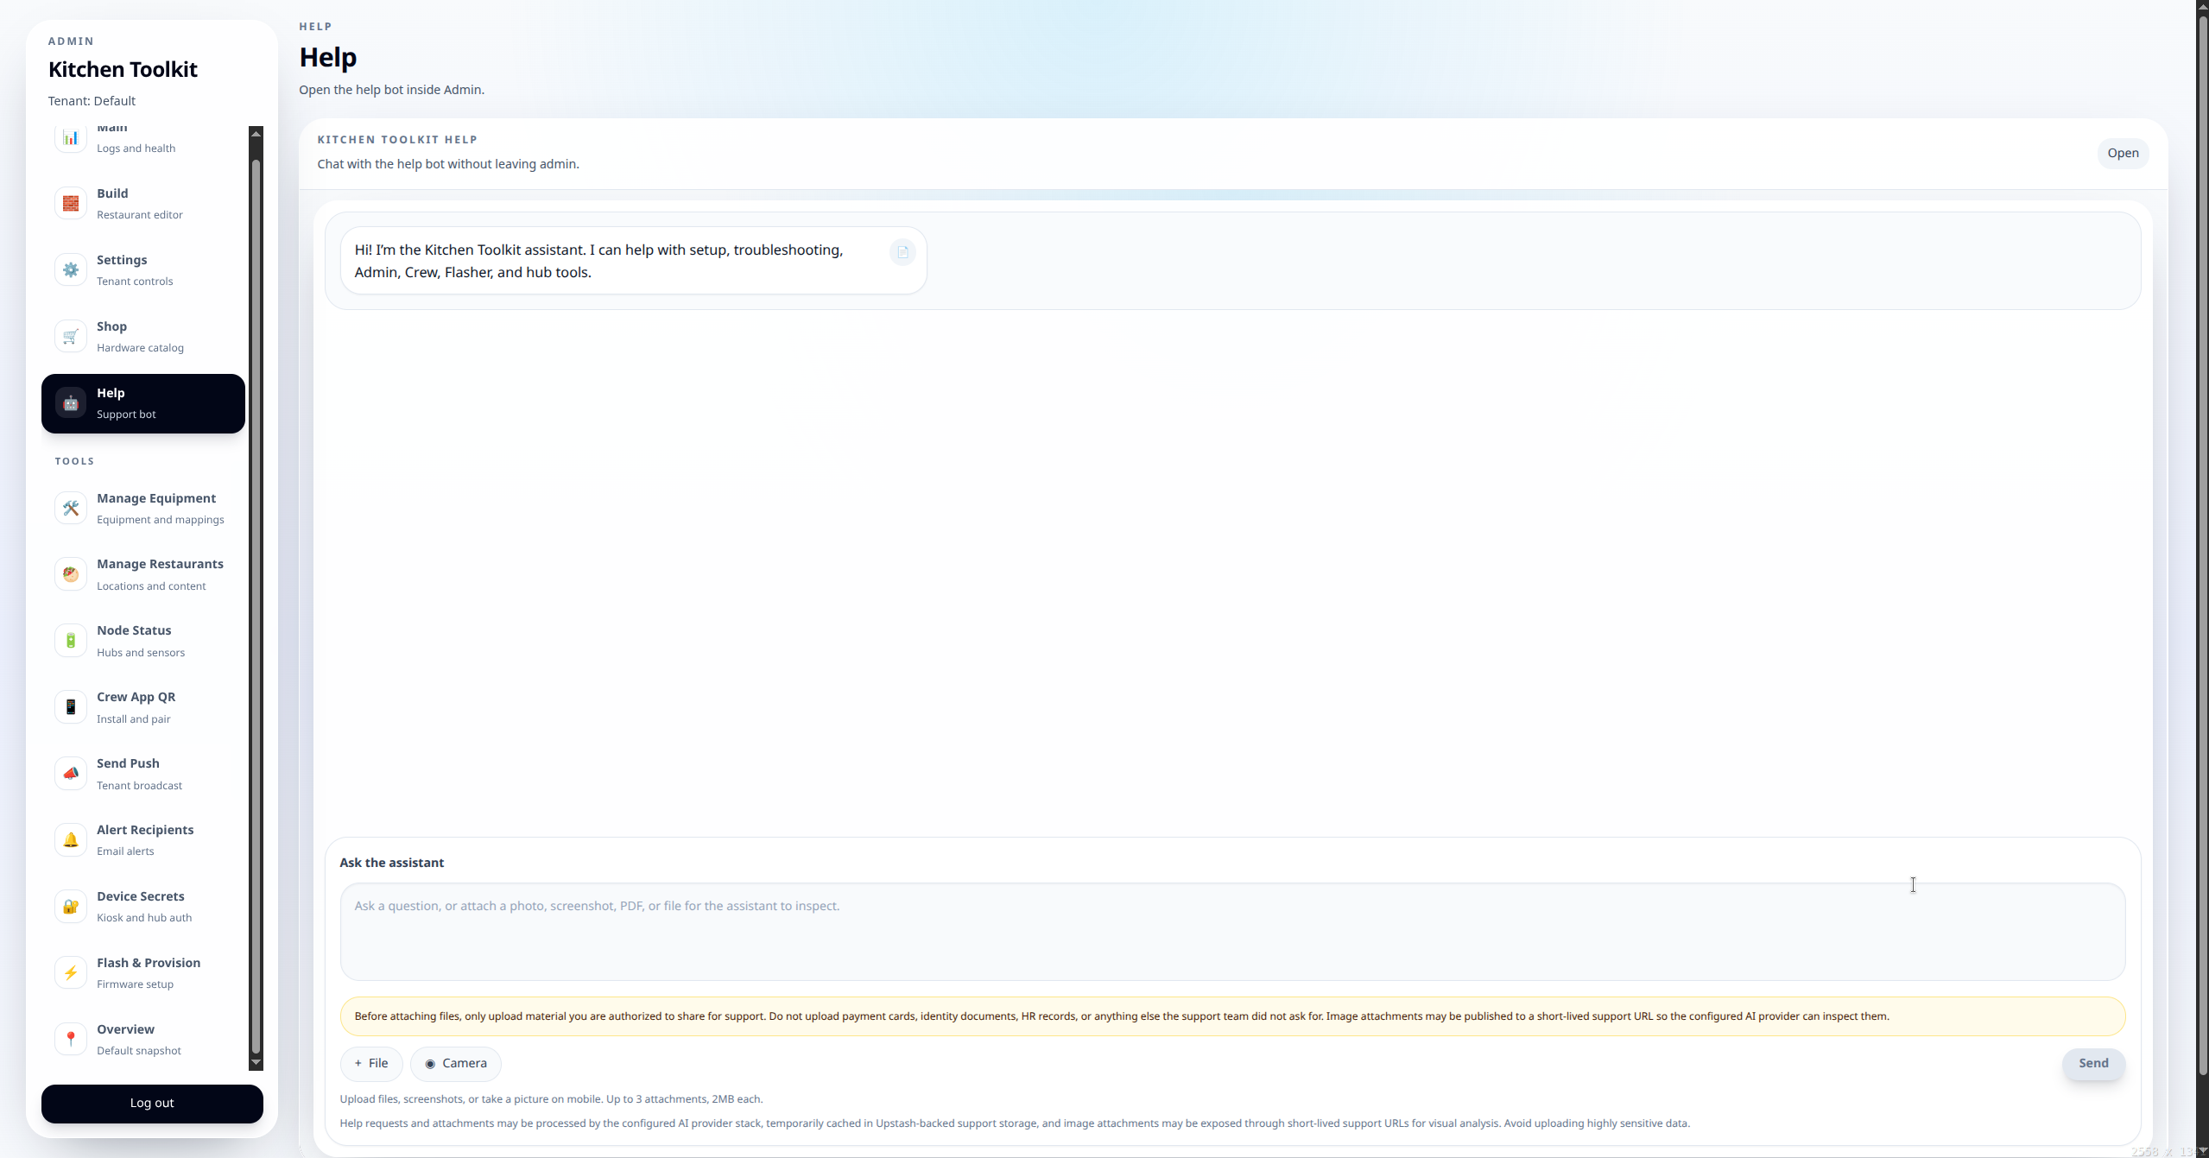The height and width of the screenshot is (1158, 2209).
Task: Open Alert Recipients email alerts
Action: click(x=143, y=840)
